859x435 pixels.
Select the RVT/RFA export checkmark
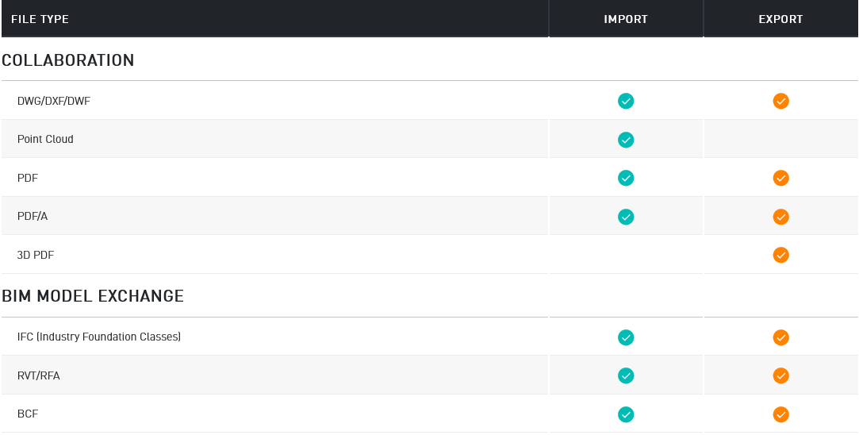click(780, 375)
